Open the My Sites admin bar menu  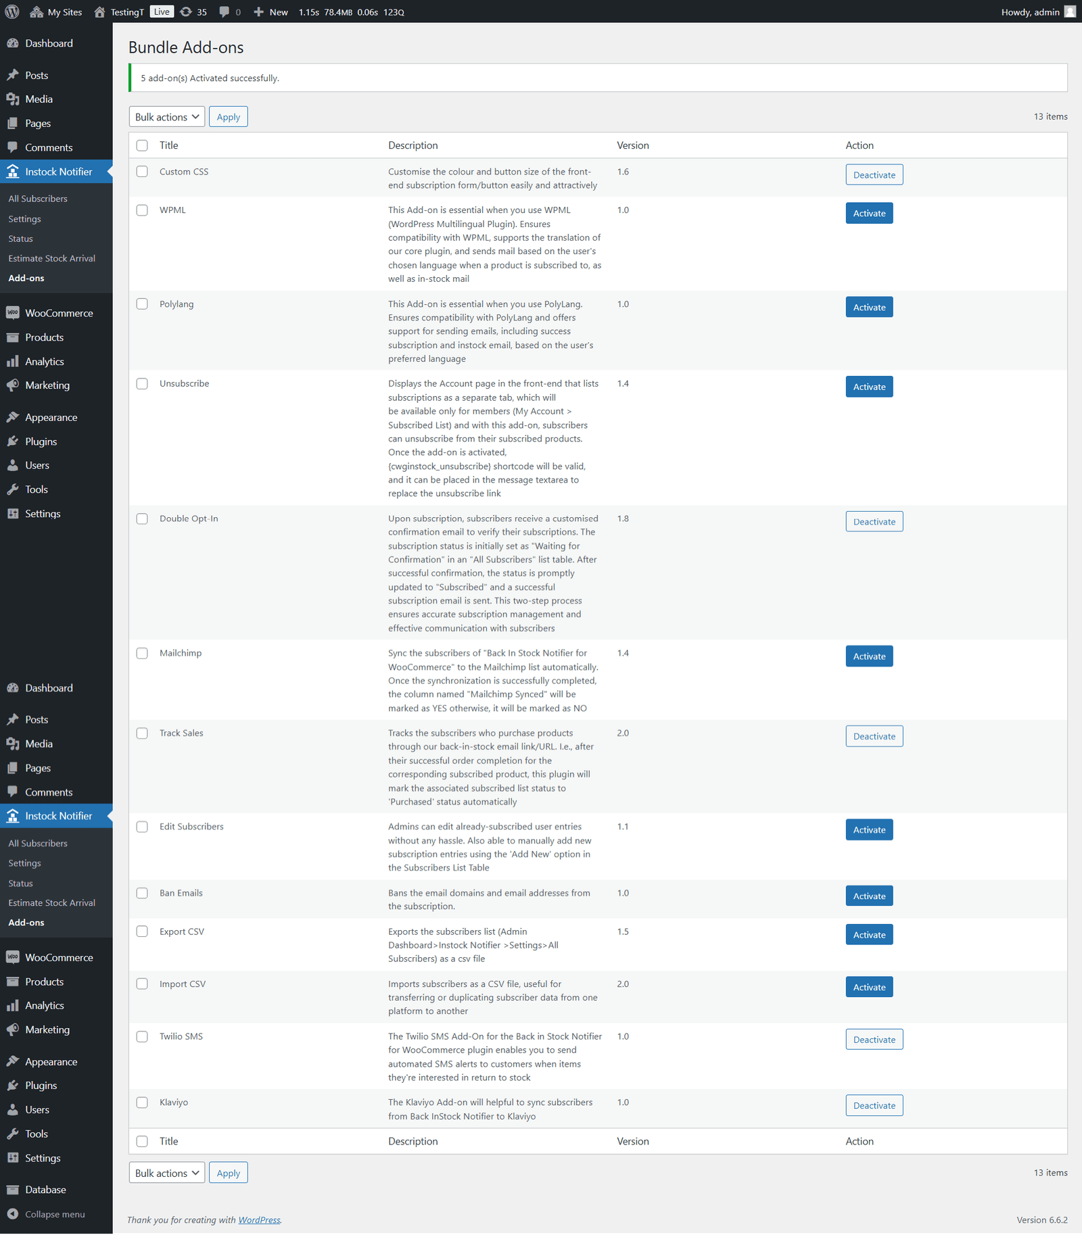(56, 11)
